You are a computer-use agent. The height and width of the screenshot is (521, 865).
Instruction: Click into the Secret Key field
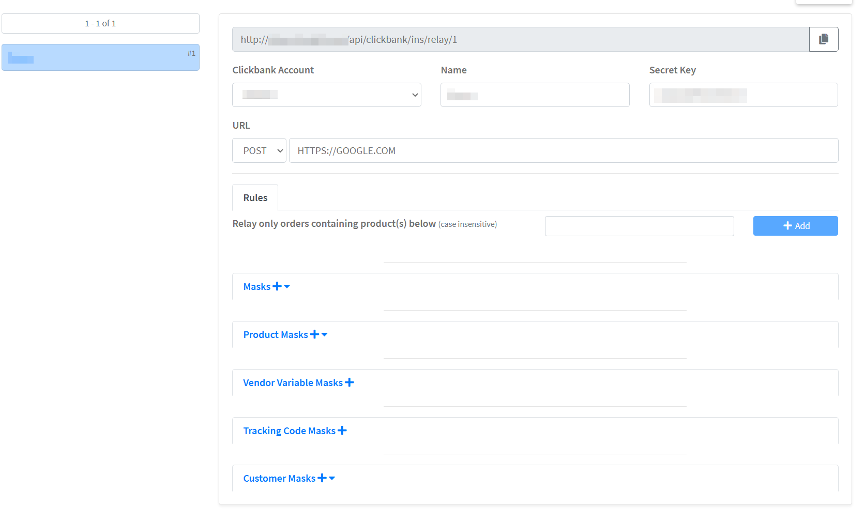743,95
